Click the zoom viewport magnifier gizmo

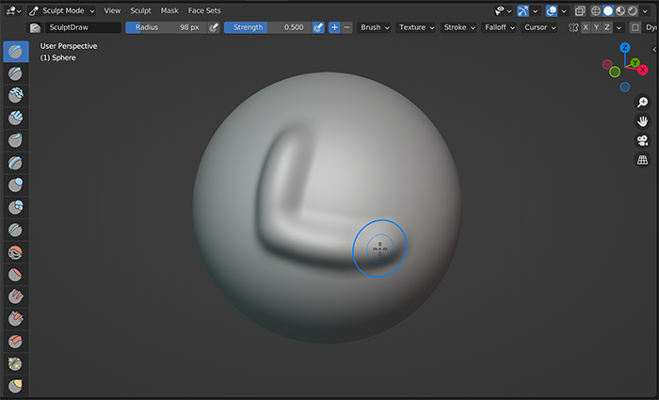click(x=642, y=102)
